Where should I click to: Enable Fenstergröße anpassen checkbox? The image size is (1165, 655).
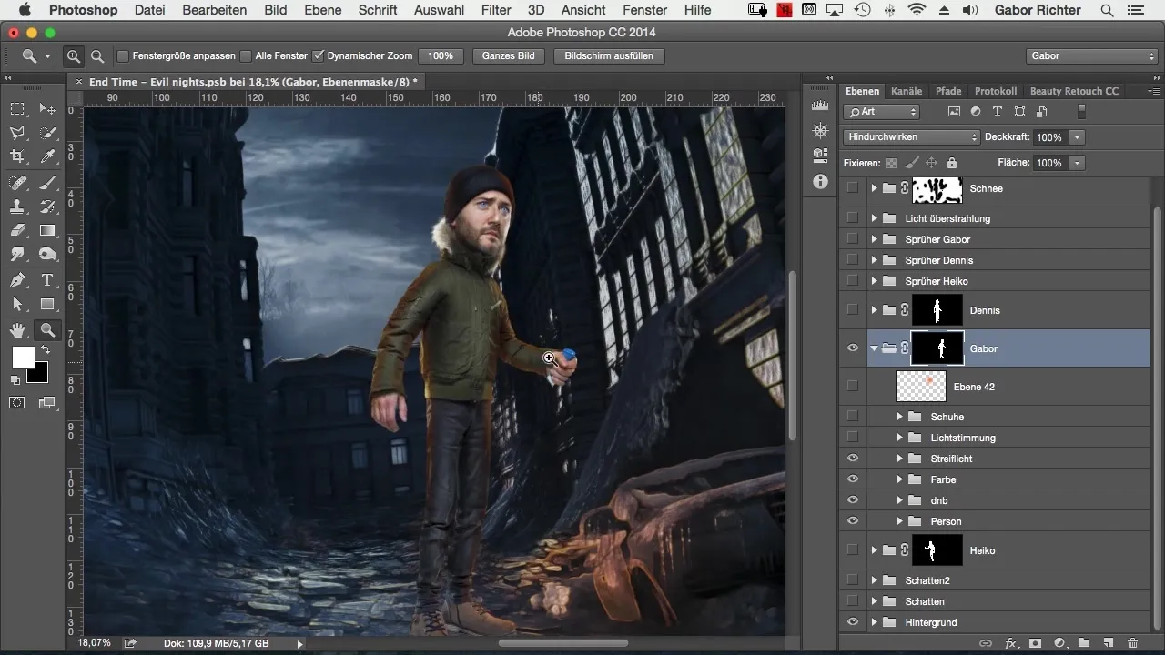[123, 56]
